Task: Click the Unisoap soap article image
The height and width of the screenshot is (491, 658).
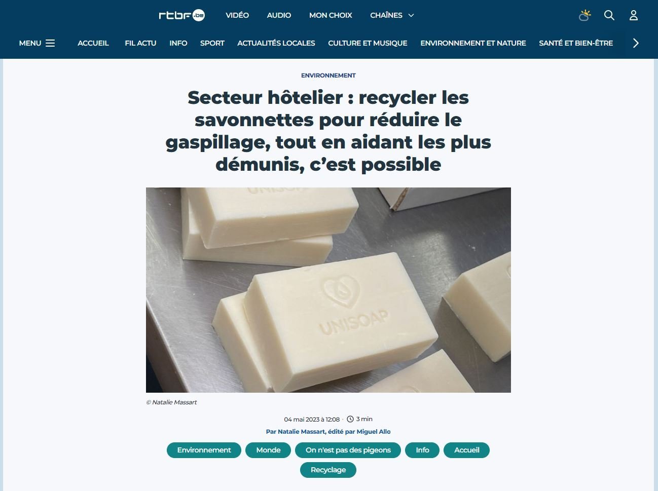Action: (328, 290)
